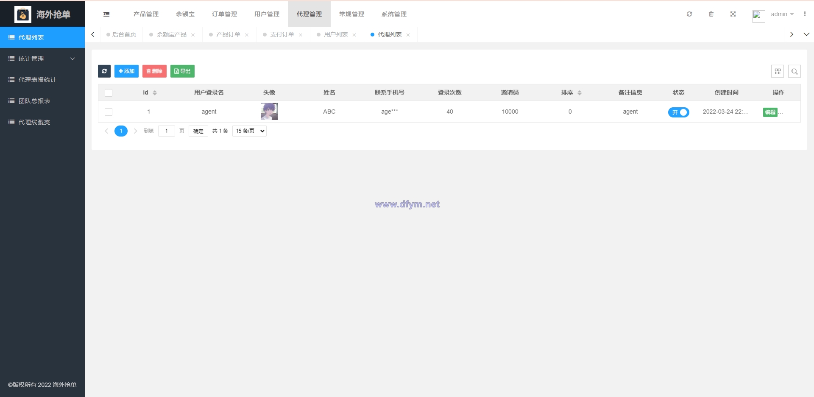Image resolution: width=814 pixels, height=397 pixels.
Task: Open the agent avatar thumbnail
Action: click(x=269, y=112)
